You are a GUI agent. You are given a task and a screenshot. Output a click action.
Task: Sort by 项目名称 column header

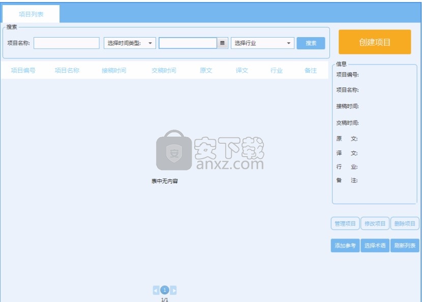67,71
